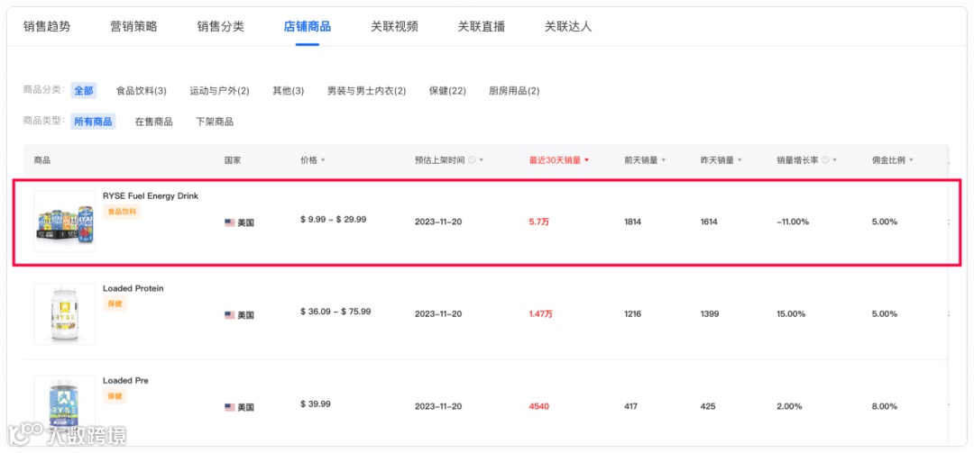Select the 全部 category filter
Screen dimensions: 974x453
pos(84,91)
